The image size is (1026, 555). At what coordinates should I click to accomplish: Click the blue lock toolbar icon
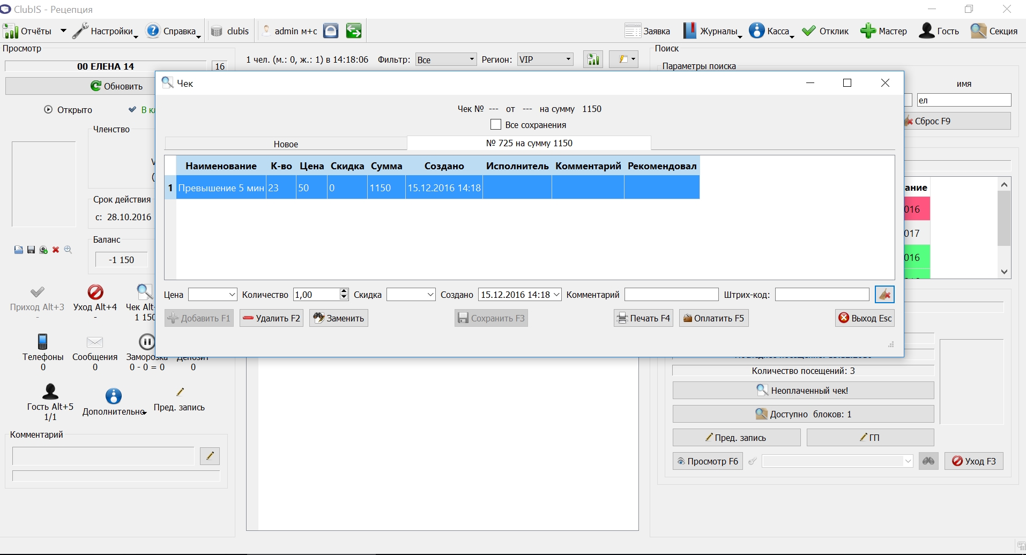[x=331, y=31]
